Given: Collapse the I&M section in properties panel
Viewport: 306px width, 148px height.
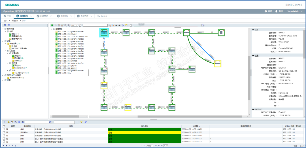Looking at the screenshot, I should tap(253, 29).
